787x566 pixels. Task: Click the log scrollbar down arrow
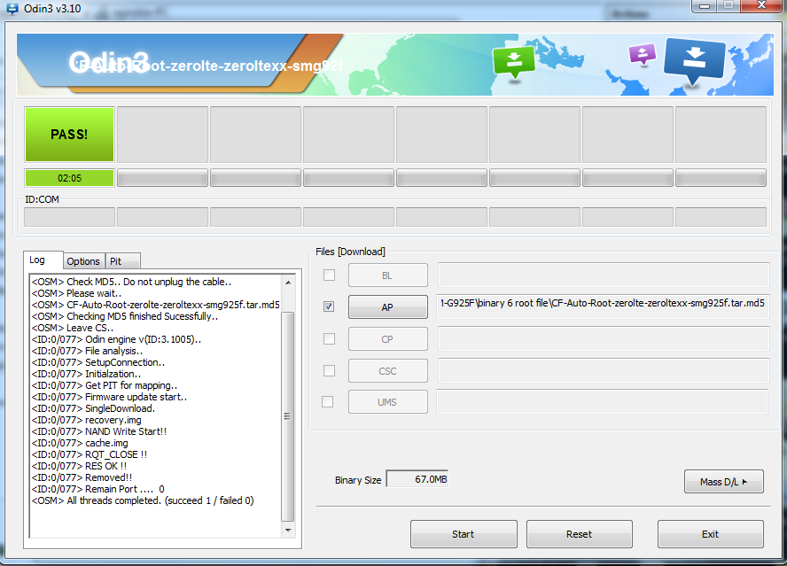pos(288,530)
